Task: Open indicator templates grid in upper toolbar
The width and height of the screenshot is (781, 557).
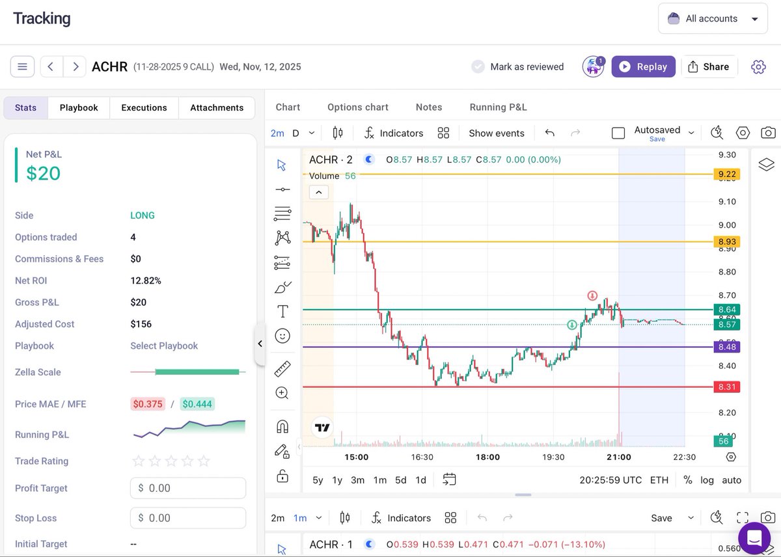Action: pyautogui.click(x=444, y=133)
